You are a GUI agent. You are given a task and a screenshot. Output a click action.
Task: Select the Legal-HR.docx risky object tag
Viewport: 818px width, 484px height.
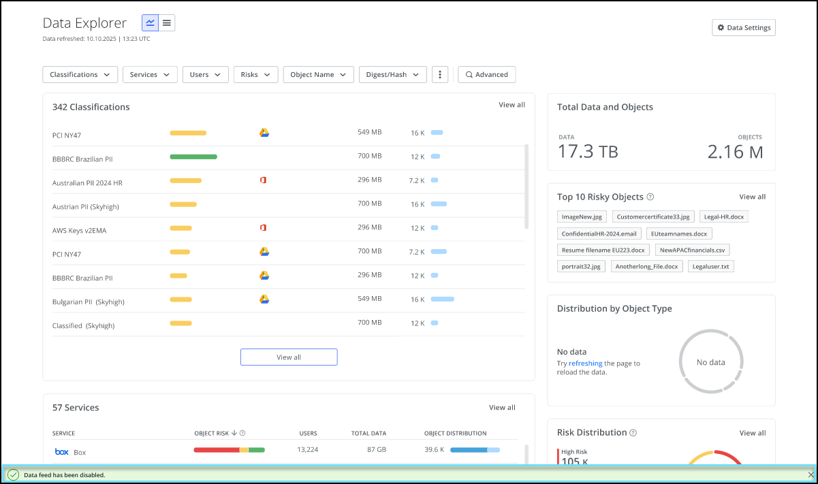pos(723,217)
